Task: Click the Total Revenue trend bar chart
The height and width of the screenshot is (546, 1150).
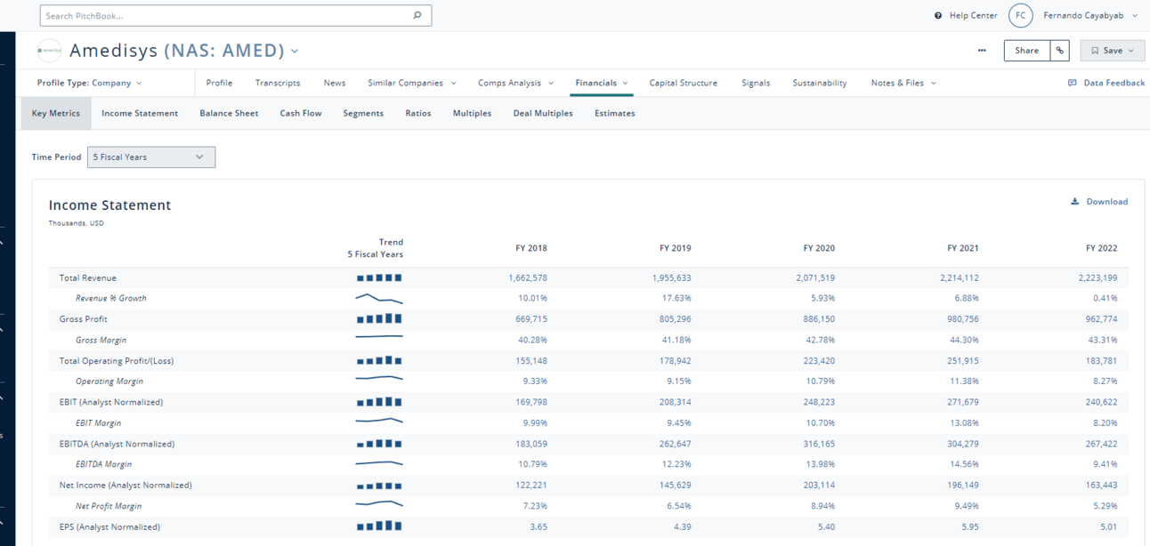Action: coord(379,278)
